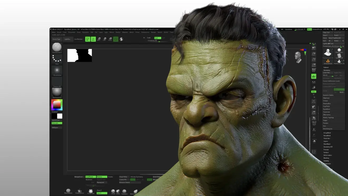Select the SnakeSphere brush
This screenshot has width=348, height=196.
[79, 191]
